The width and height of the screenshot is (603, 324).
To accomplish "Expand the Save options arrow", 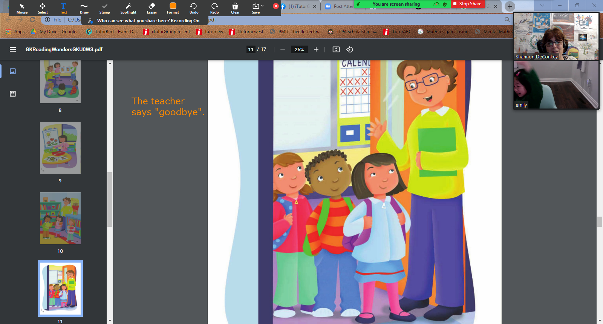I will click(x=262, y=6).
